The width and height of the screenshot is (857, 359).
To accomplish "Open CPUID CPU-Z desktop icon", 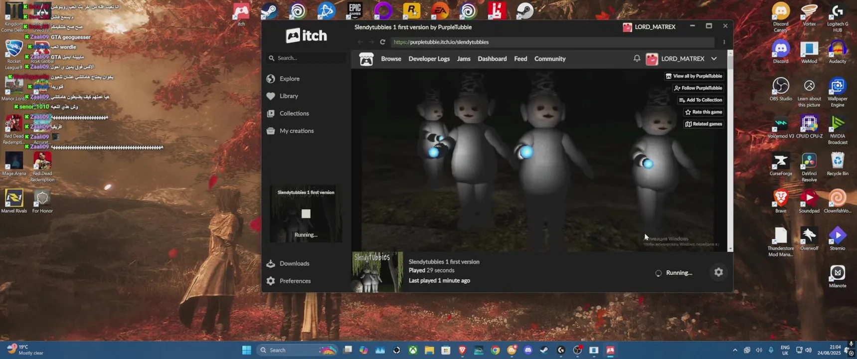I will 809,127.
